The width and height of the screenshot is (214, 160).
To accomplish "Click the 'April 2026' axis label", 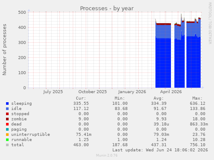I will pyautogui.click(x=171, y=92).
